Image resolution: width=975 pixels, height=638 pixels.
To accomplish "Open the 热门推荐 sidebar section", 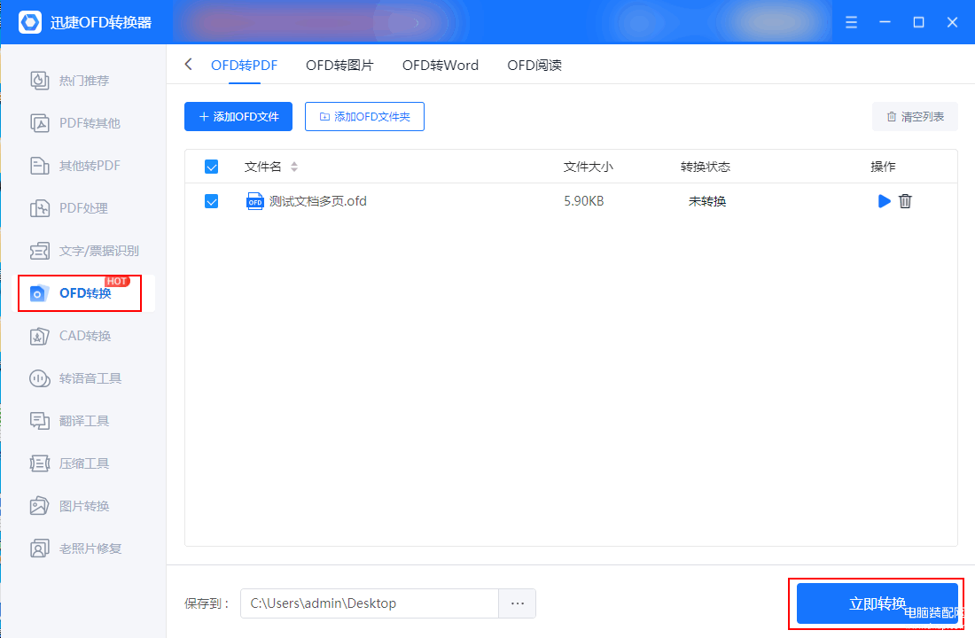I will [83, 81].
